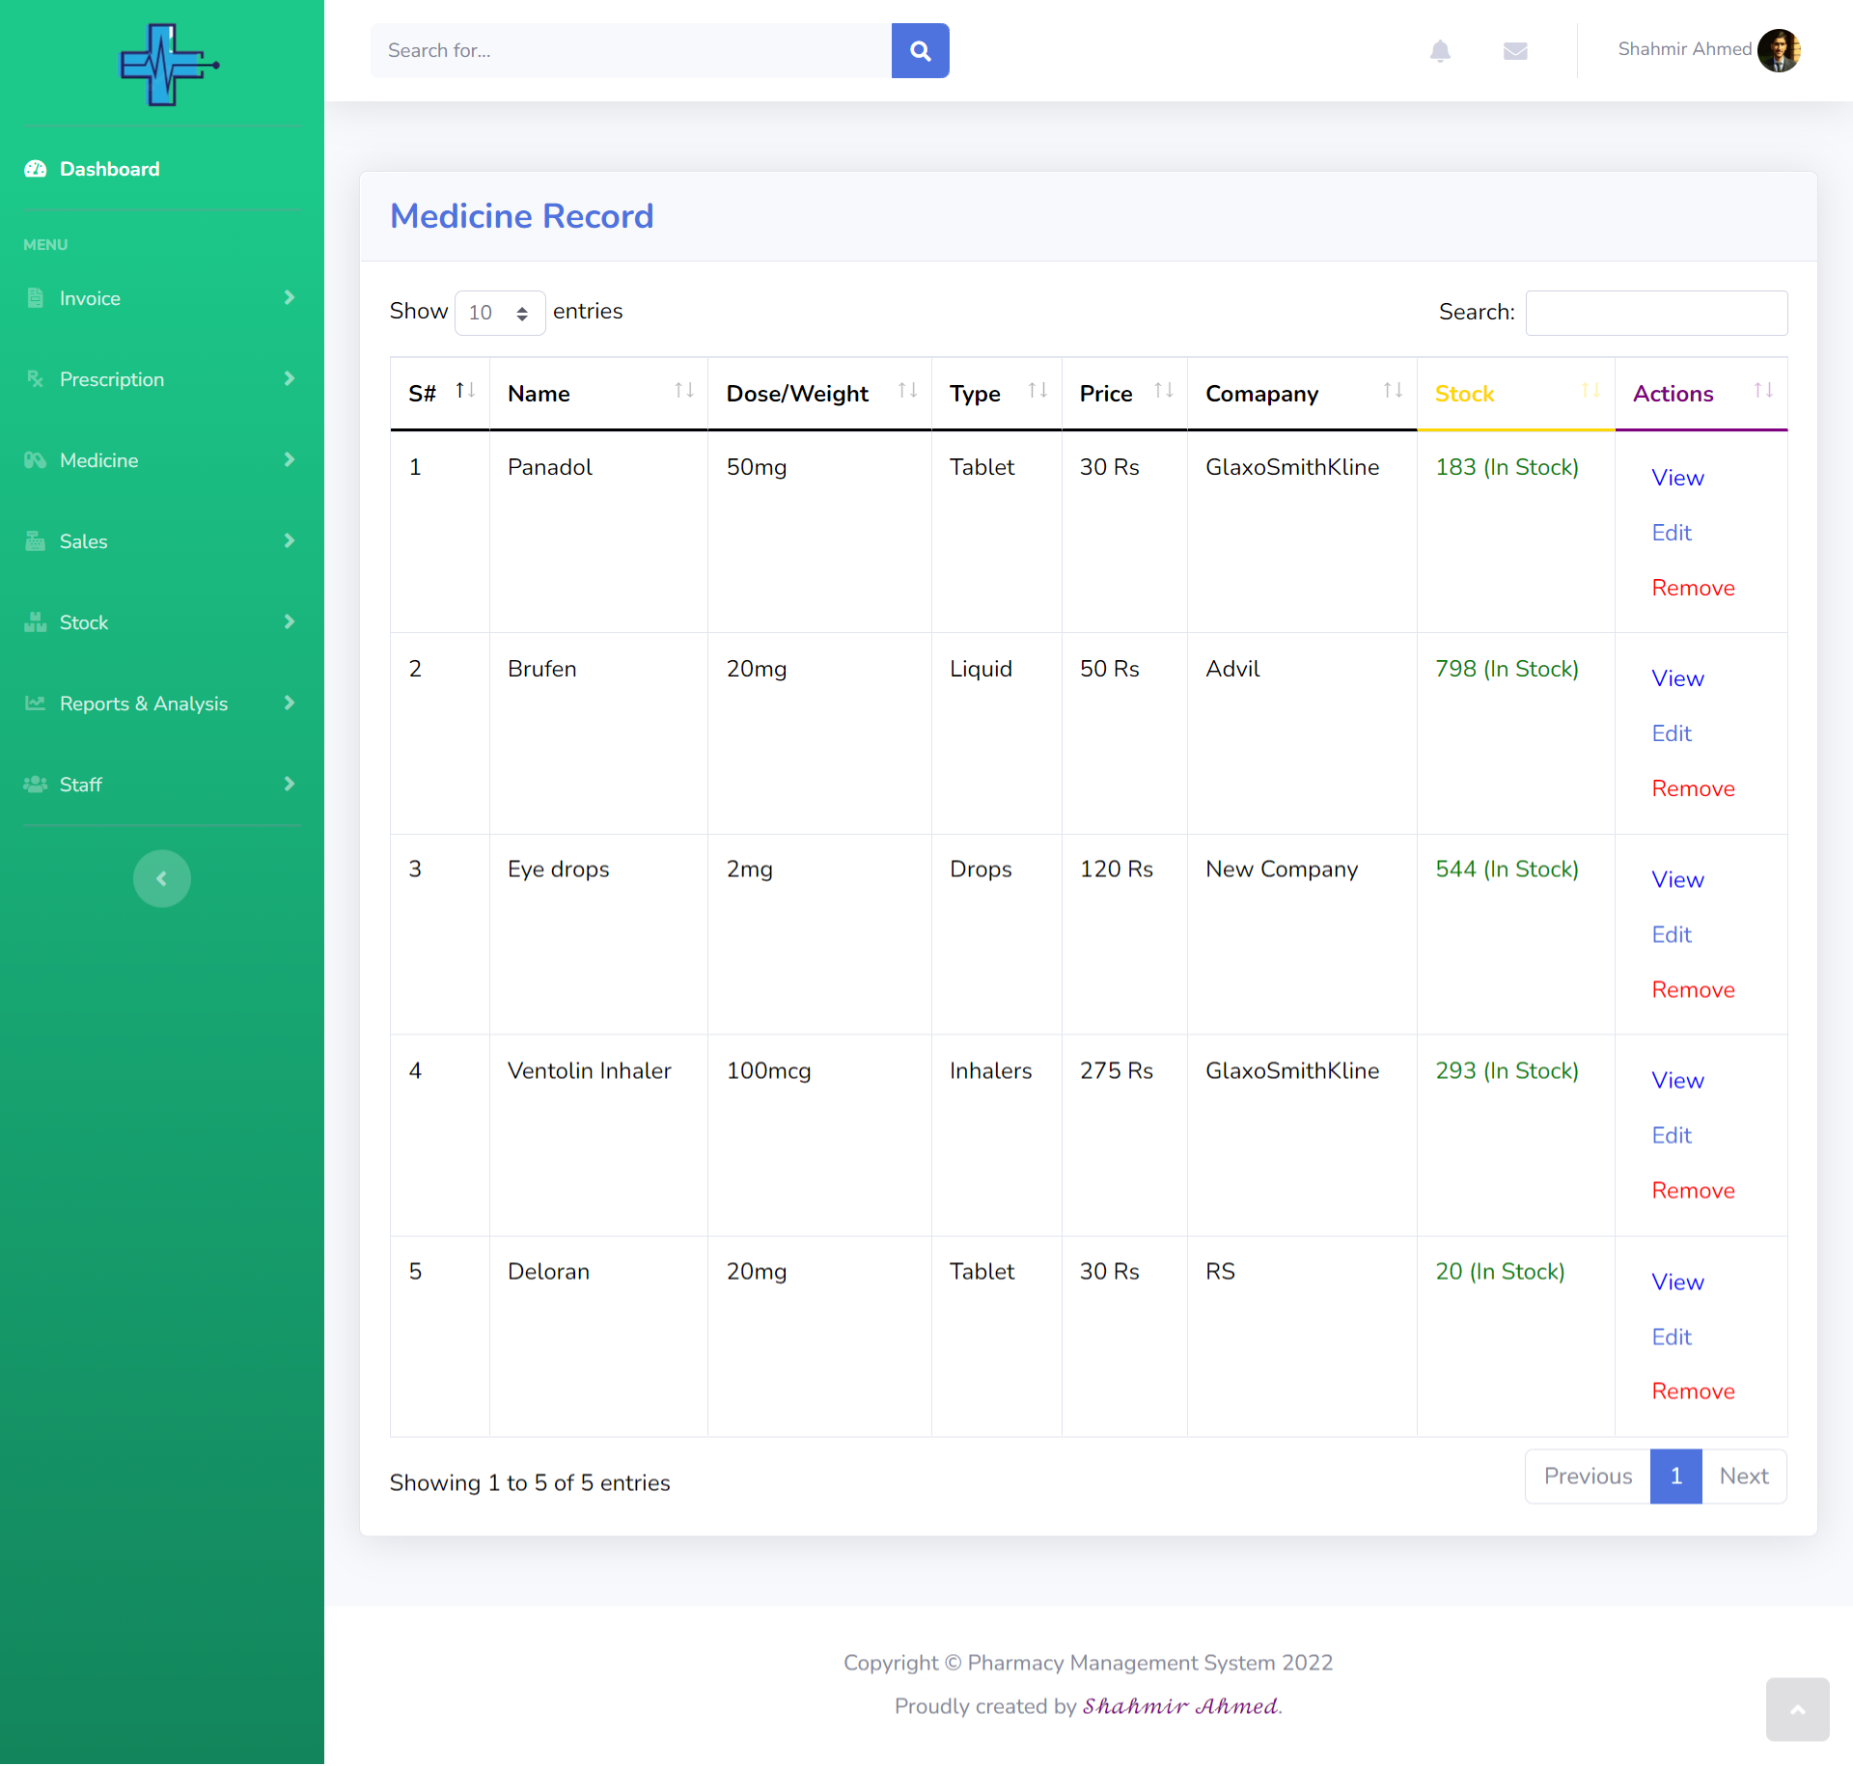
Task: Click the scroll-to-top arrow button
Action: (1797, 1709)
